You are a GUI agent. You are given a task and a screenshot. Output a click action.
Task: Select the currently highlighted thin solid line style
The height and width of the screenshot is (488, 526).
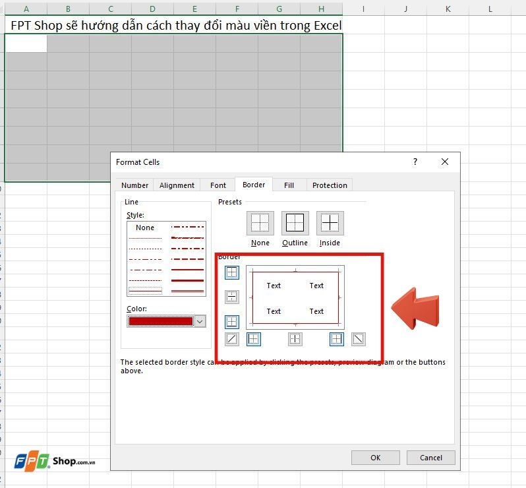pos(145,291)
